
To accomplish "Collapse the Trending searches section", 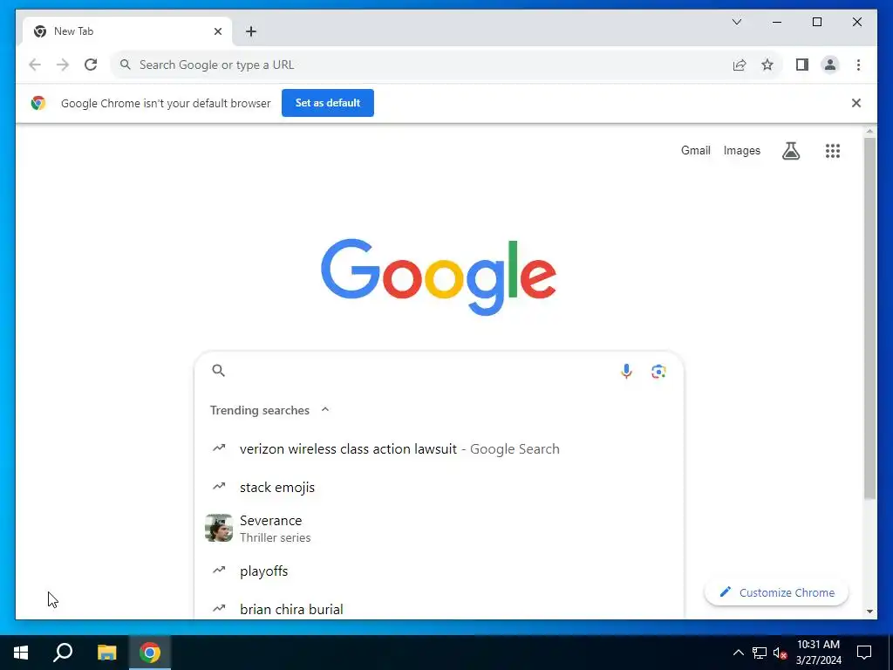I will 325,410.
